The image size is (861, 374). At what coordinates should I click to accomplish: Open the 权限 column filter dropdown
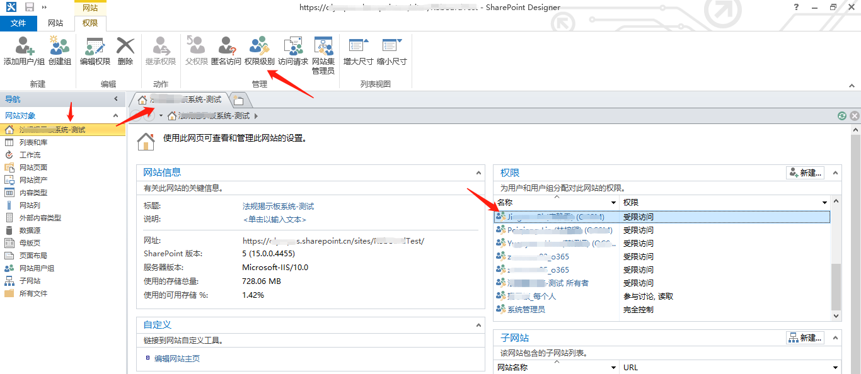click(824, 202)
